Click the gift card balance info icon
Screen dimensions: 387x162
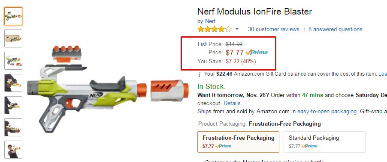(200, 74)
